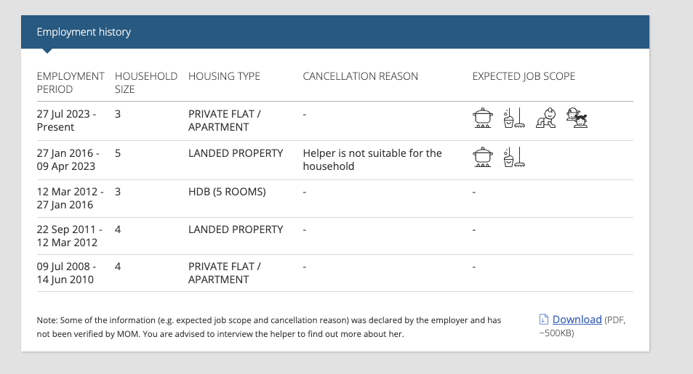Click childcare icon with adult and child
Viewport: 693px width, 374px height.
click(577, 118)
